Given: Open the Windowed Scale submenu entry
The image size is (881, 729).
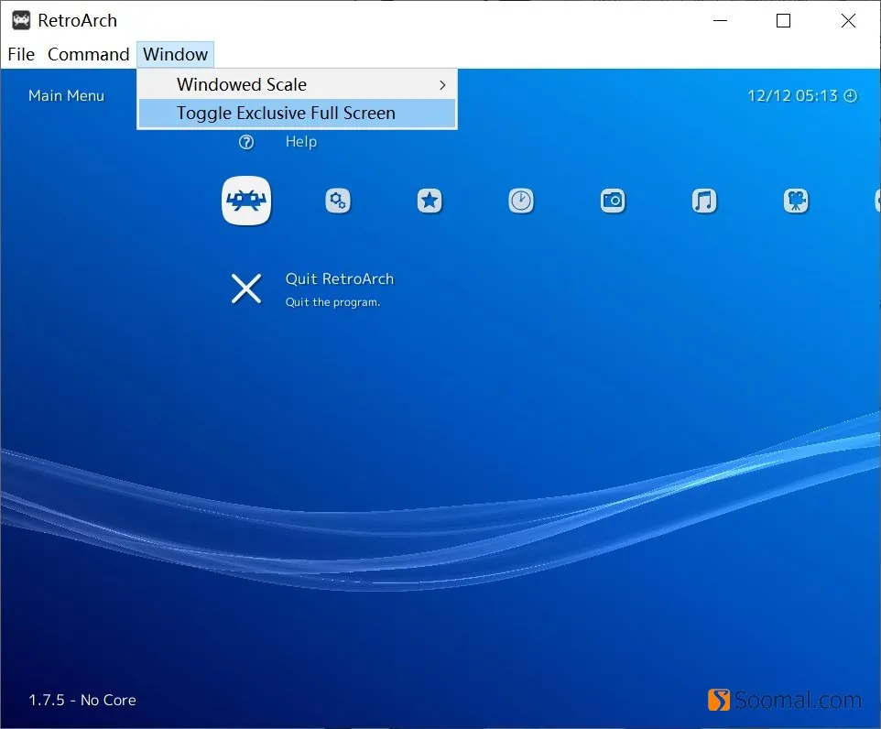Looking at the screenshot, I should pos(297,84).
